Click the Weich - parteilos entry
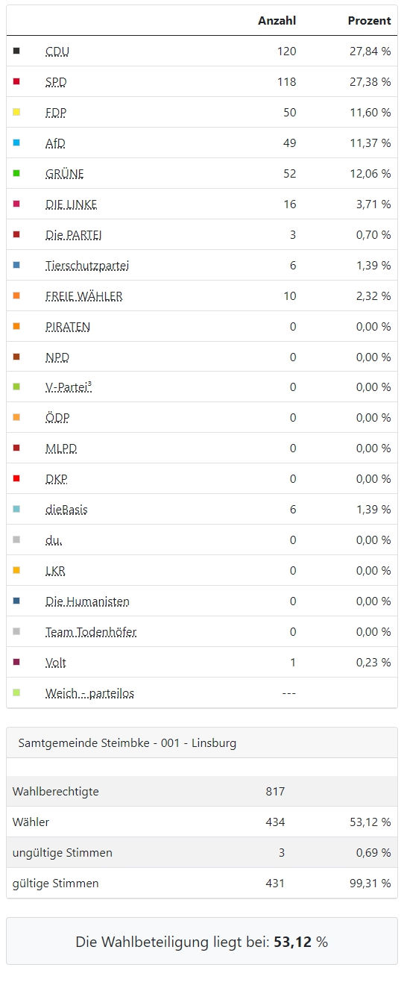404x985 pixels. tap(89, 693)
